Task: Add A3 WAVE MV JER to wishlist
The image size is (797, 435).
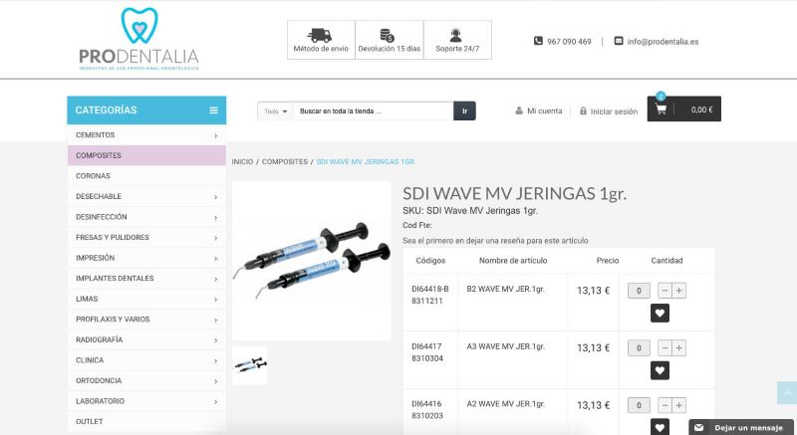Action: tap(660, 370)
